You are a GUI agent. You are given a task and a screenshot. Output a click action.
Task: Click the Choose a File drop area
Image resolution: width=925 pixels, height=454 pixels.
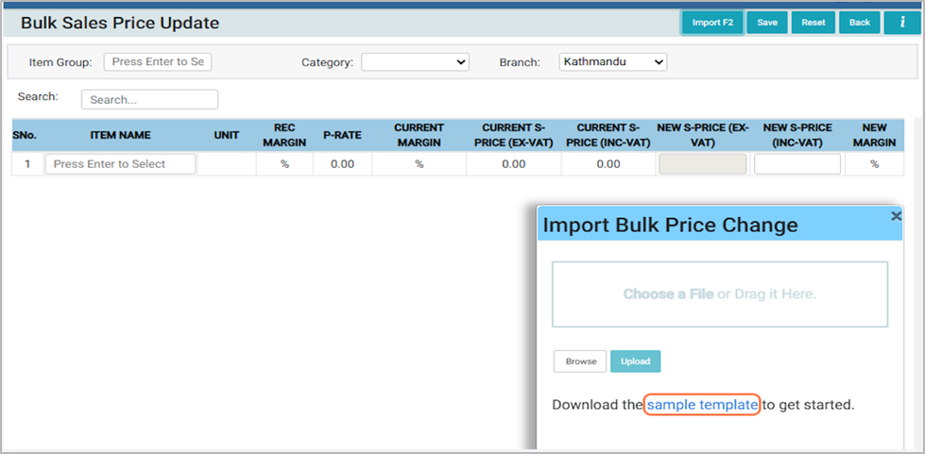click(719, 294)
